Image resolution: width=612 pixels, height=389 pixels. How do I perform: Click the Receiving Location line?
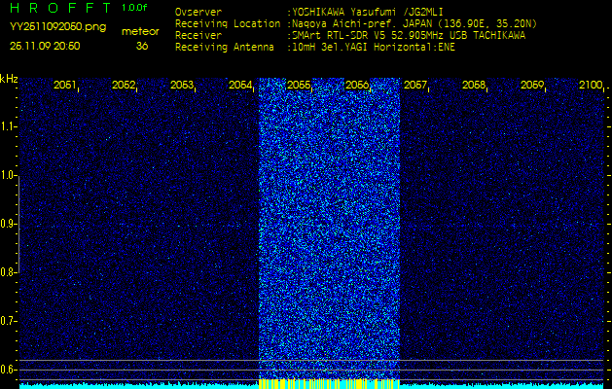pyautogui.click(x=356, y=23)
